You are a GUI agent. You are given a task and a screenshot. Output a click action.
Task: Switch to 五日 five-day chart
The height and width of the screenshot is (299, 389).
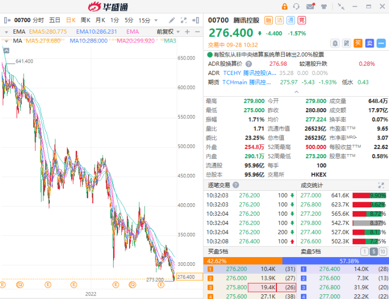(x=54, y=20)
